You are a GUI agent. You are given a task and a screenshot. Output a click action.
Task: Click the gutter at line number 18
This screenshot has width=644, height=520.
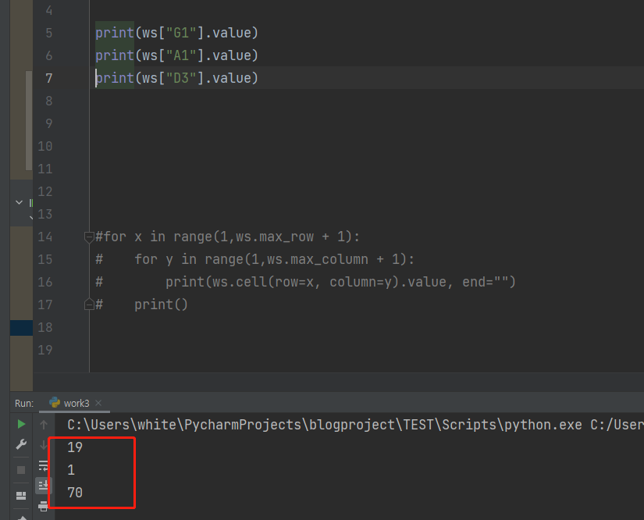[x=45, y=327]
